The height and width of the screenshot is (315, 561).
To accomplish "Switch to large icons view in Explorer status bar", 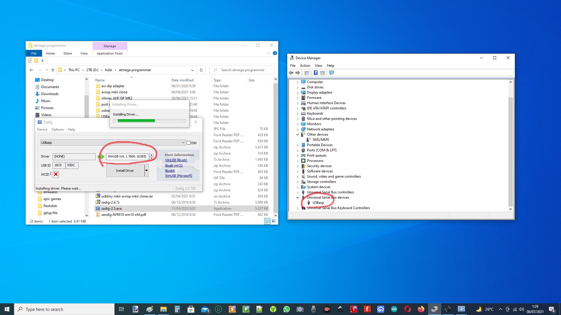I will [x=274, y=221].
